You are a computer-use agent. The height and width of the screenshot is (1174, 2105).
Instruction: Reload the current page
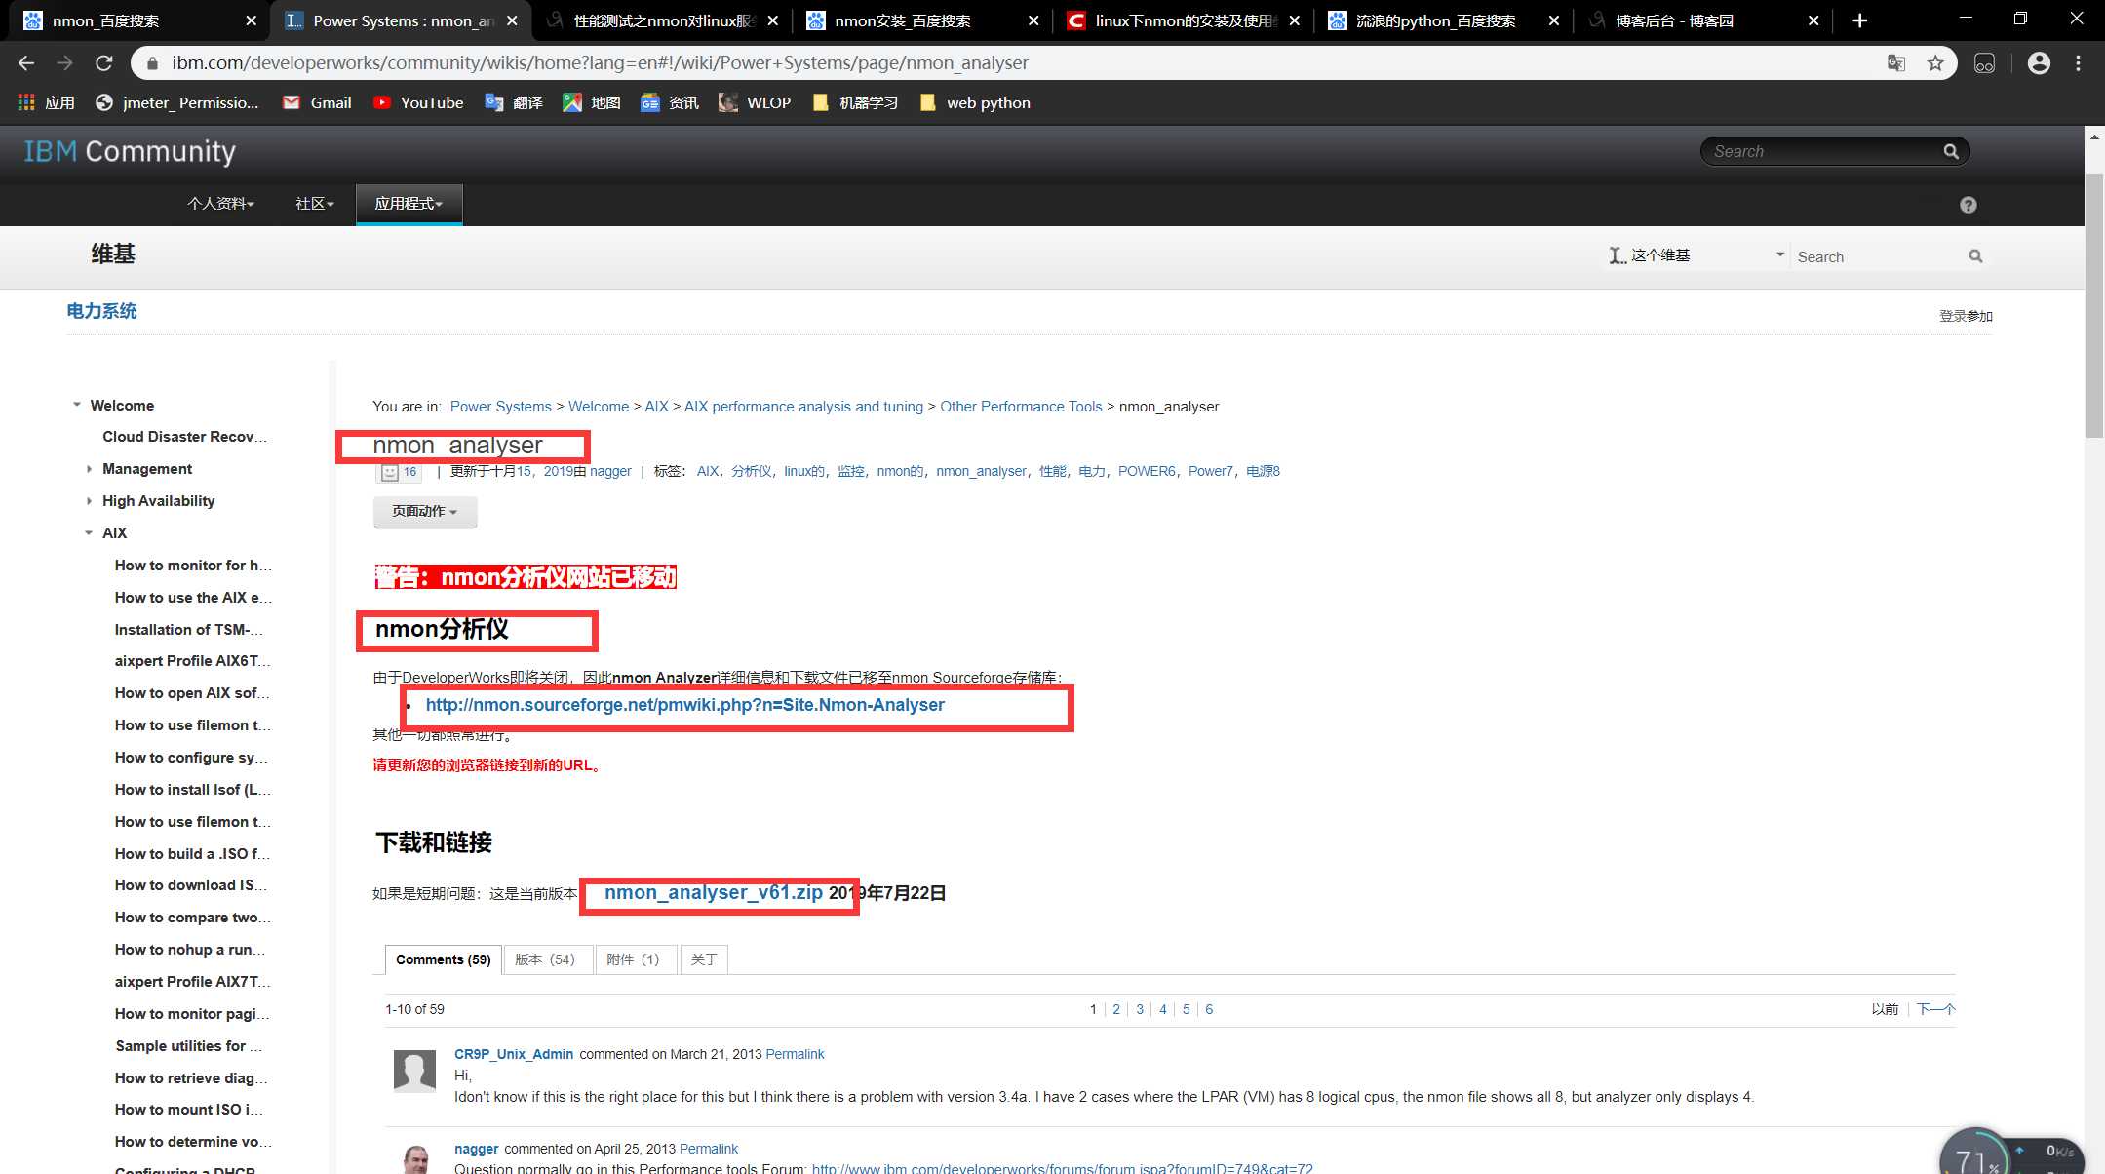point(104,63)
